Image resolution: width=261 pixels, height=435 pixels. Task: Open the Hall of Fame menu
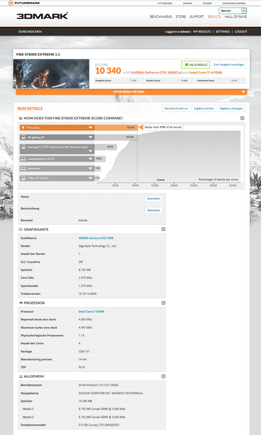[236, 17]
